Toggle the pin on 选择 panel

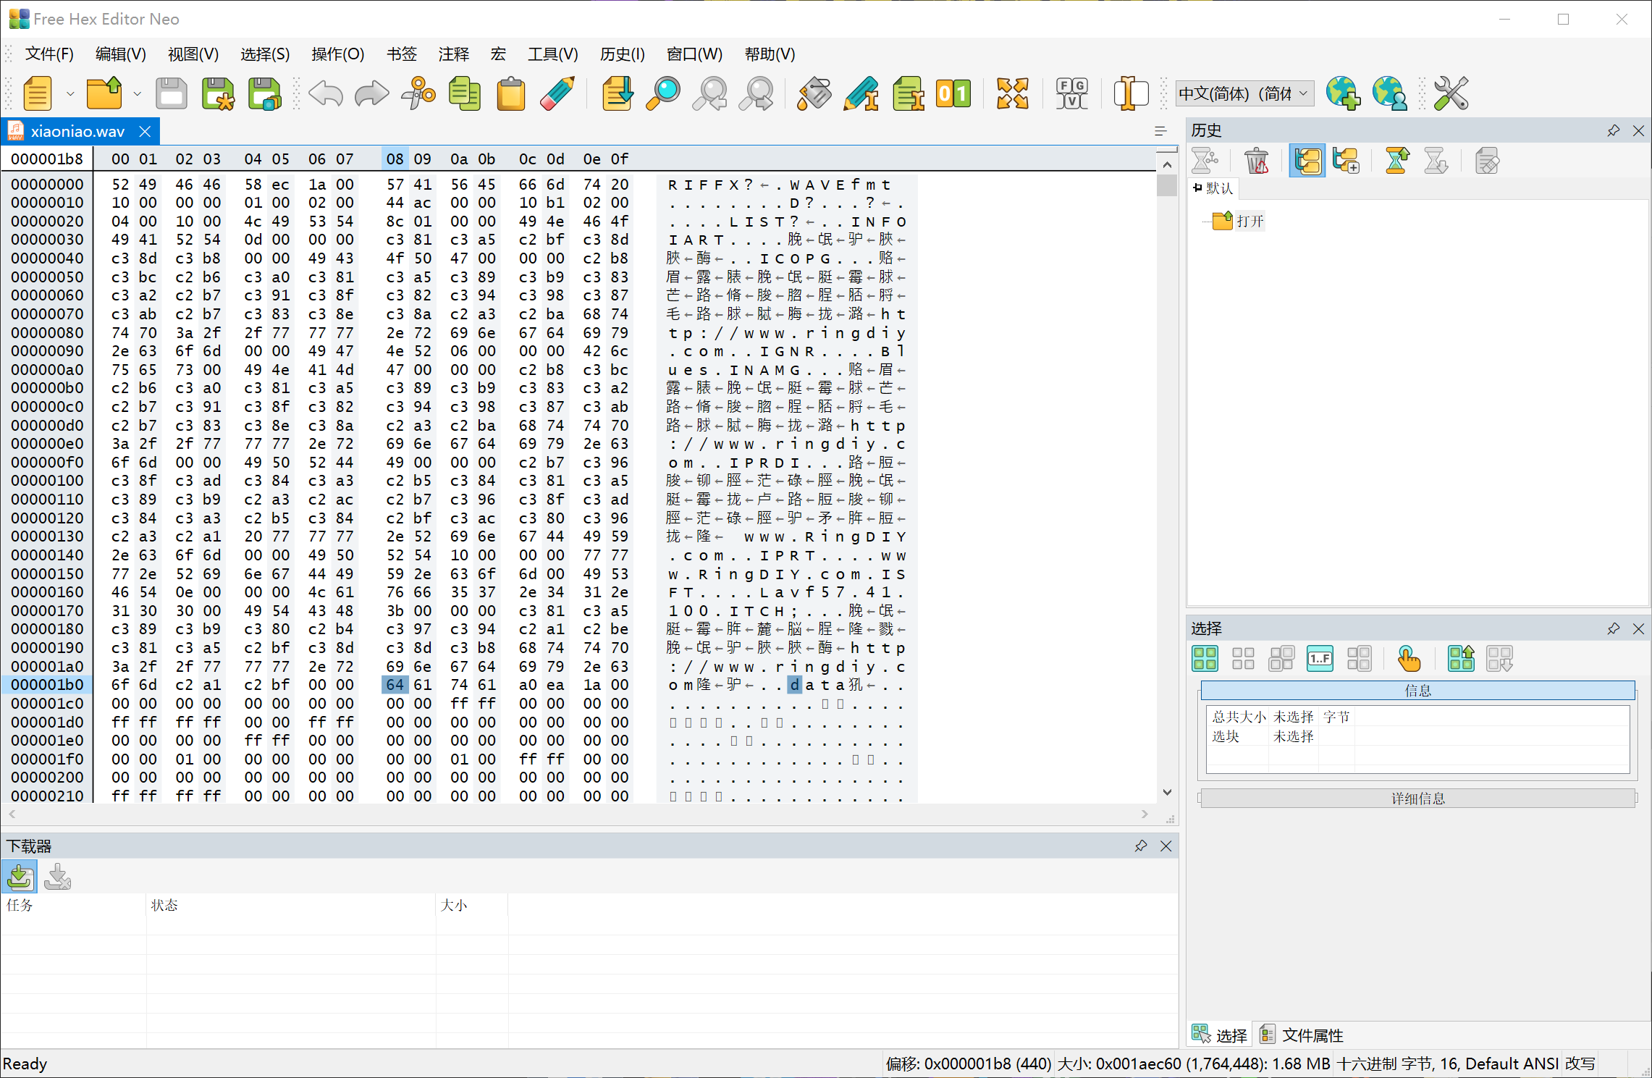click(1614, 628)
